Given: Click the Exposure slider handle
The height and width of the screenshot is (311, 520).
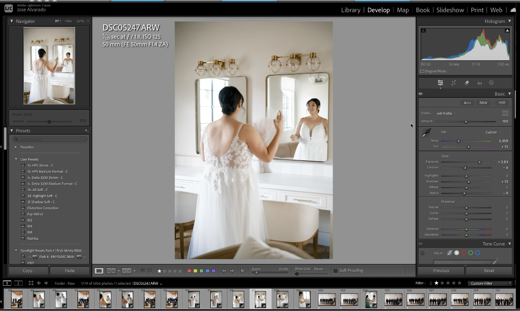Looking at the screenshot, I should [x=479, y=162].
